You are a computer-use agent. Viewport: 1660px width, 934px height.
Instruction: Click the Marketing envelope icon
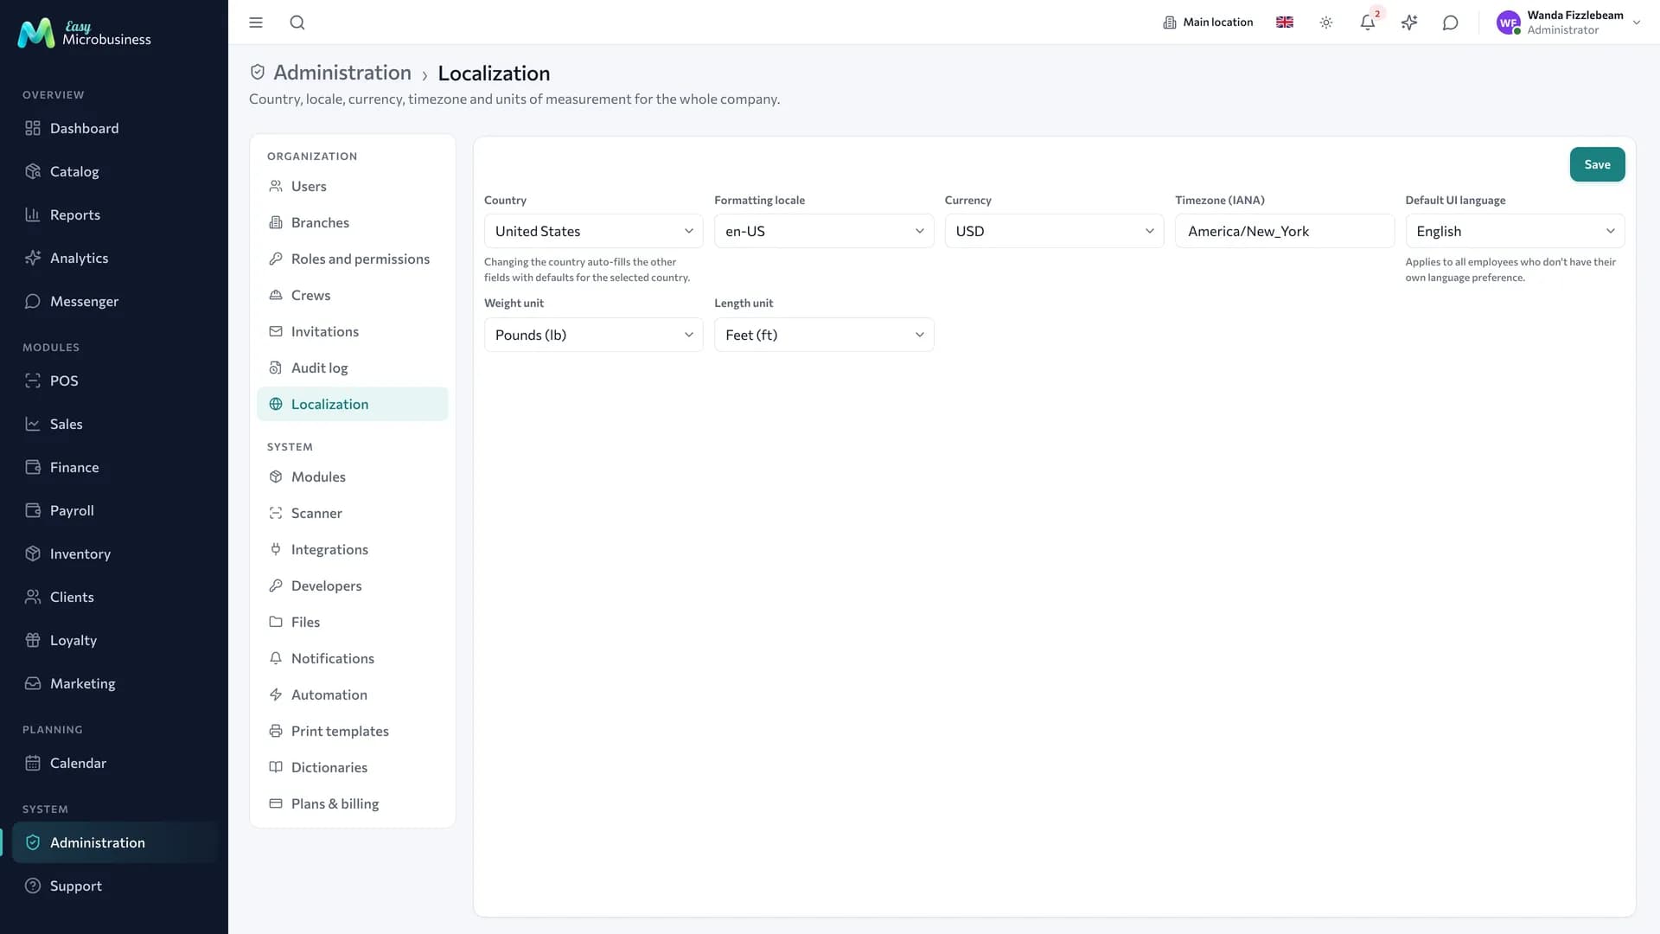point(33,683)
